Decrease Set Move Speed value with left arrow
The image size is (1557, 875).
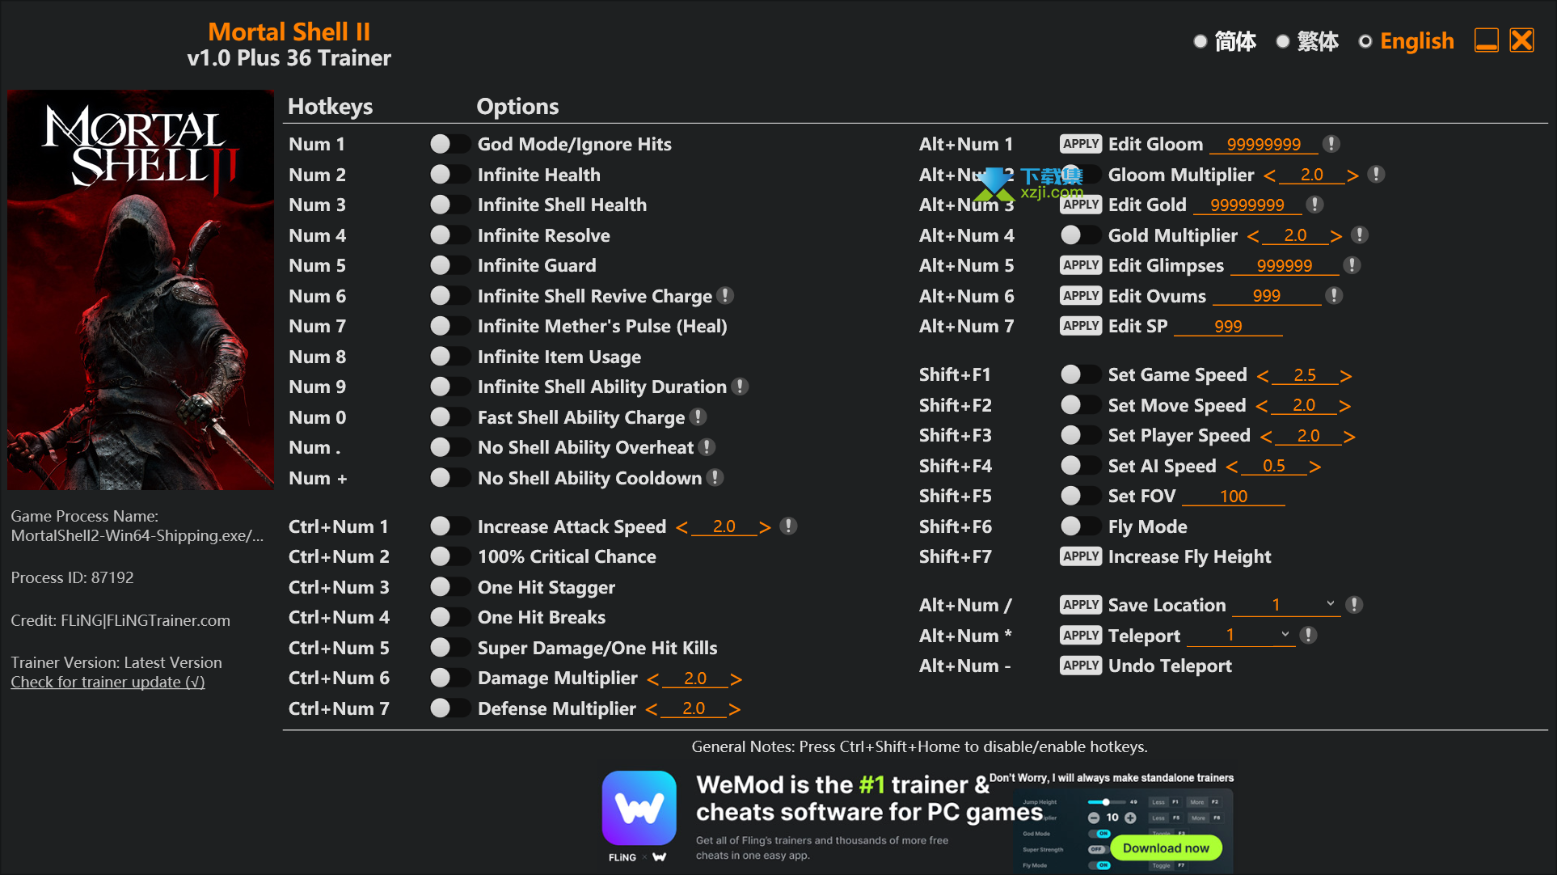[x=1262, y=407]
